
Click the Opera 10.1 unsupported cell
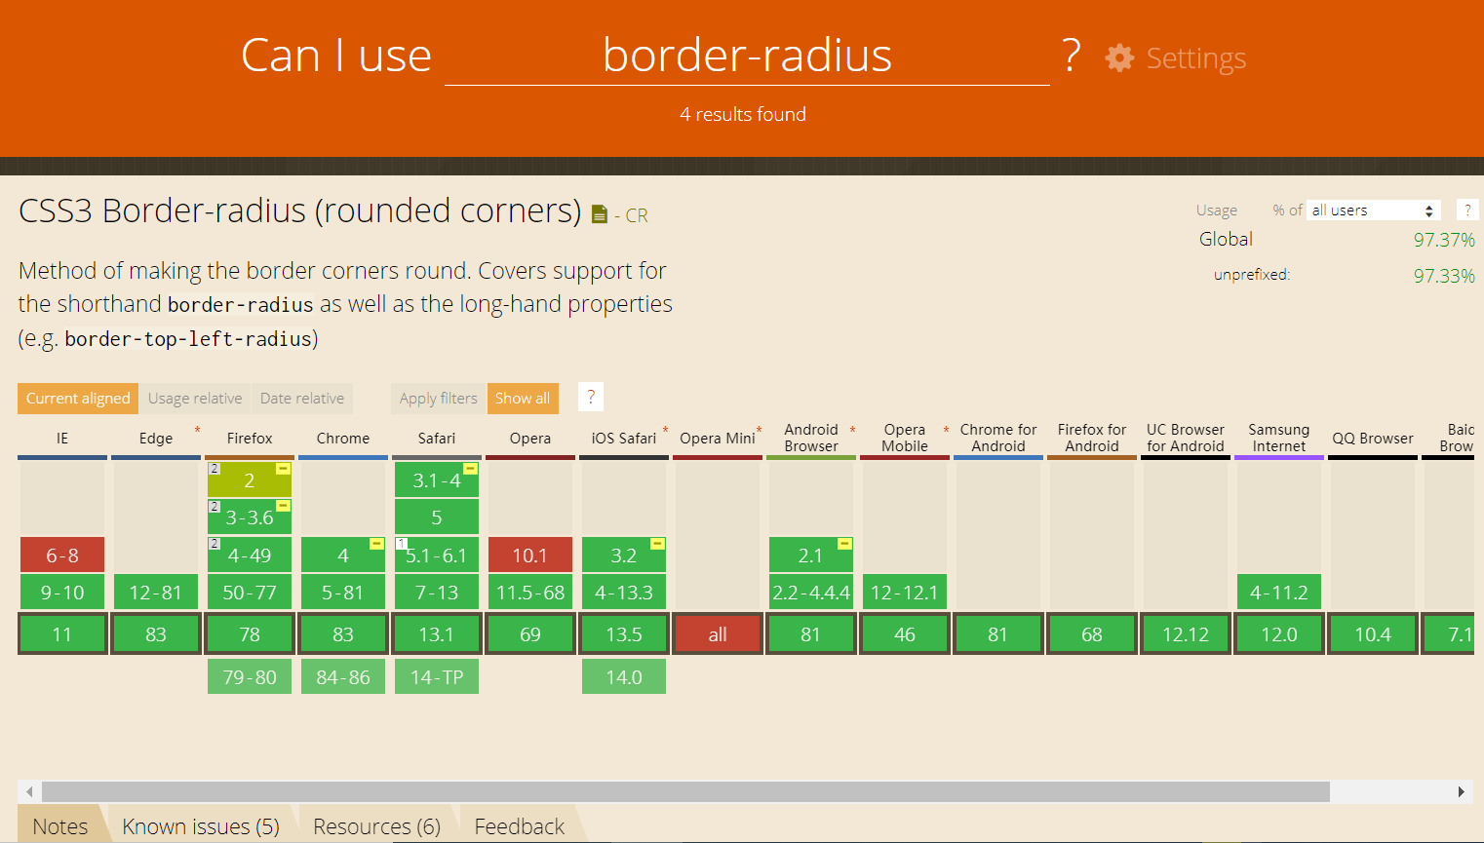[x=530, y=556]
